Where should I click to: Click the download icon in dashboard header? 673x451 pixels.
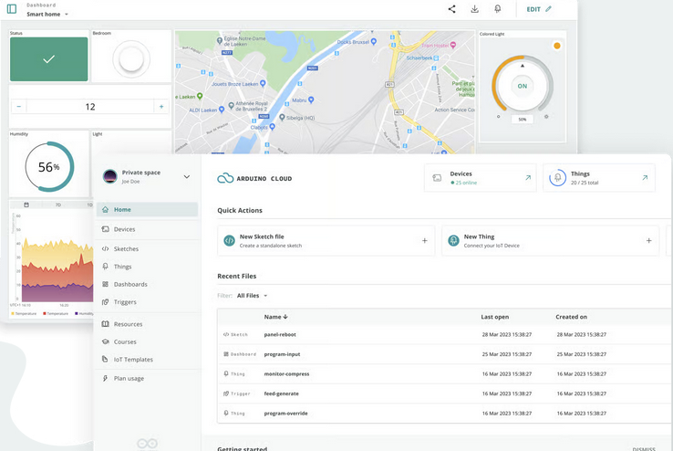click(474, 9)
